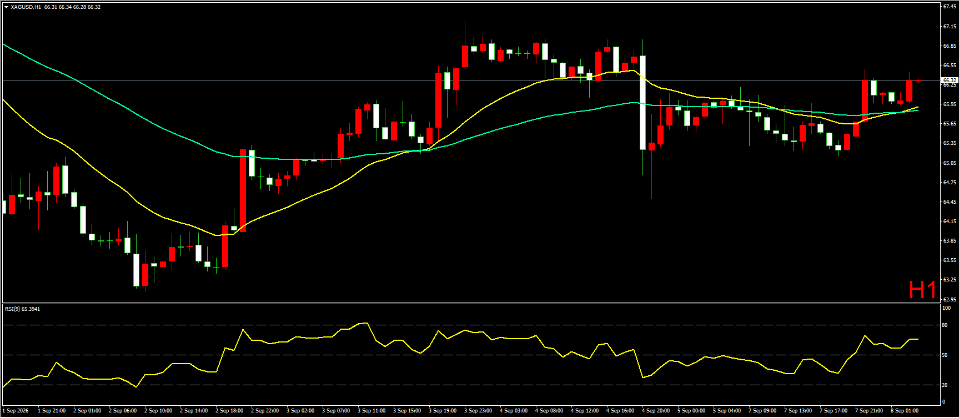Select the XAGUSD,H1 chart symbol label

click(26, 7)
